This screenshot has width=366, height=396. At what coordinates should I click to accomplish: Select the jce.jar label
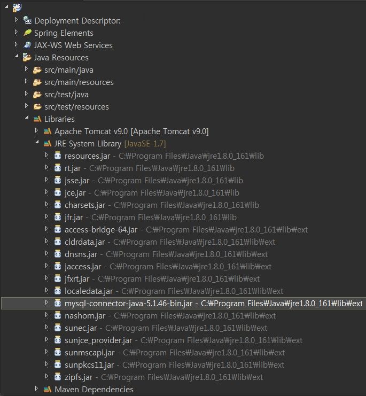point(75,193)
